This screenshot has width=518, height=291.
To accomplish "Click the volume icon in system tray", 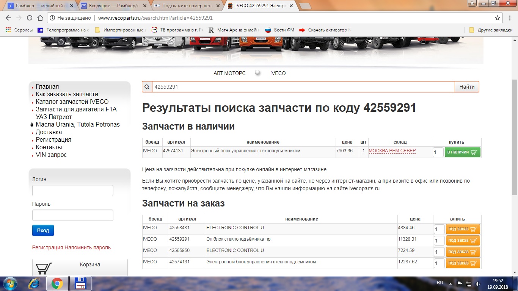I will pos(478,283).
